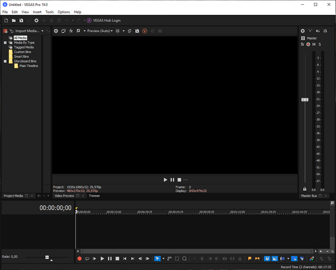
Task: Click the Record button in the transport bar
Action: (80, 258)
